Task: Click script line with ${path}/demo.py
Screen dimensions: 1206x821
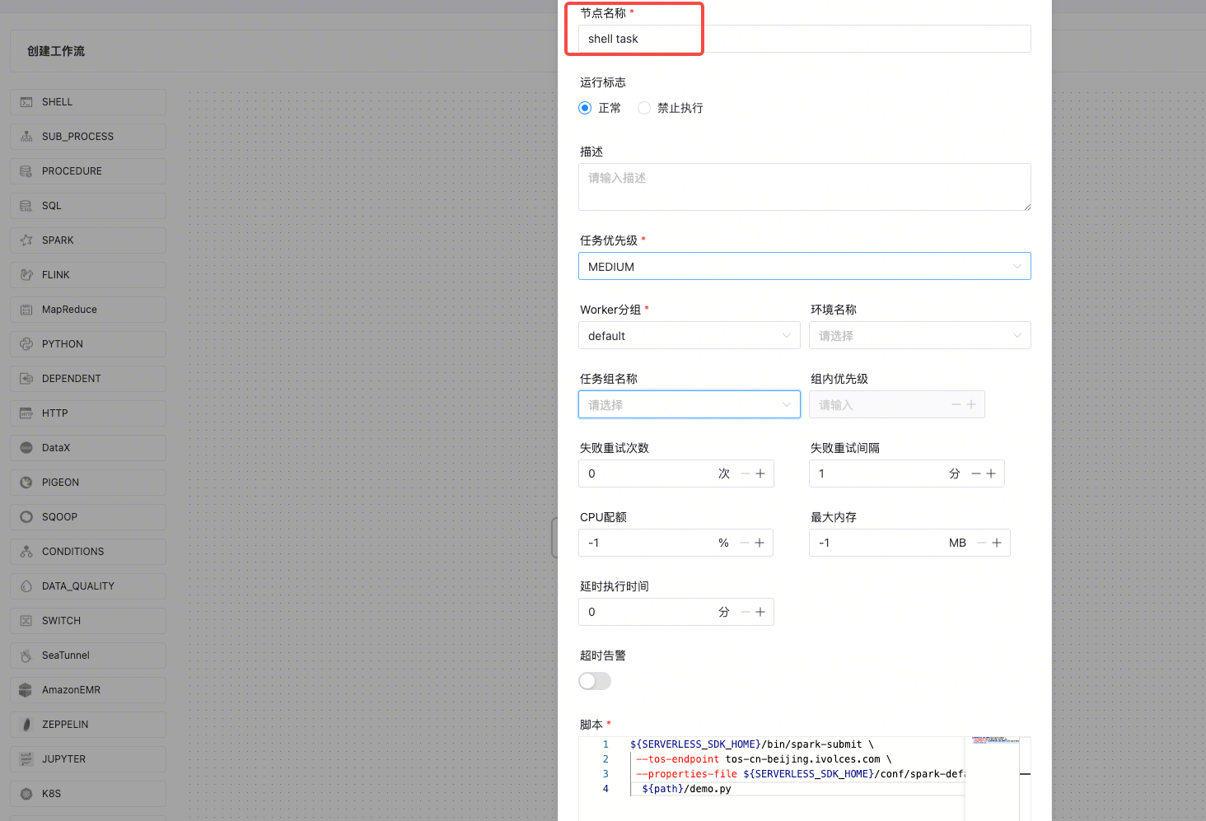Action: [686, 789]
